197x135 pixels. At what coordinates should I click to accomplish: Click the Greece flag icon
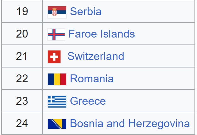57,102
